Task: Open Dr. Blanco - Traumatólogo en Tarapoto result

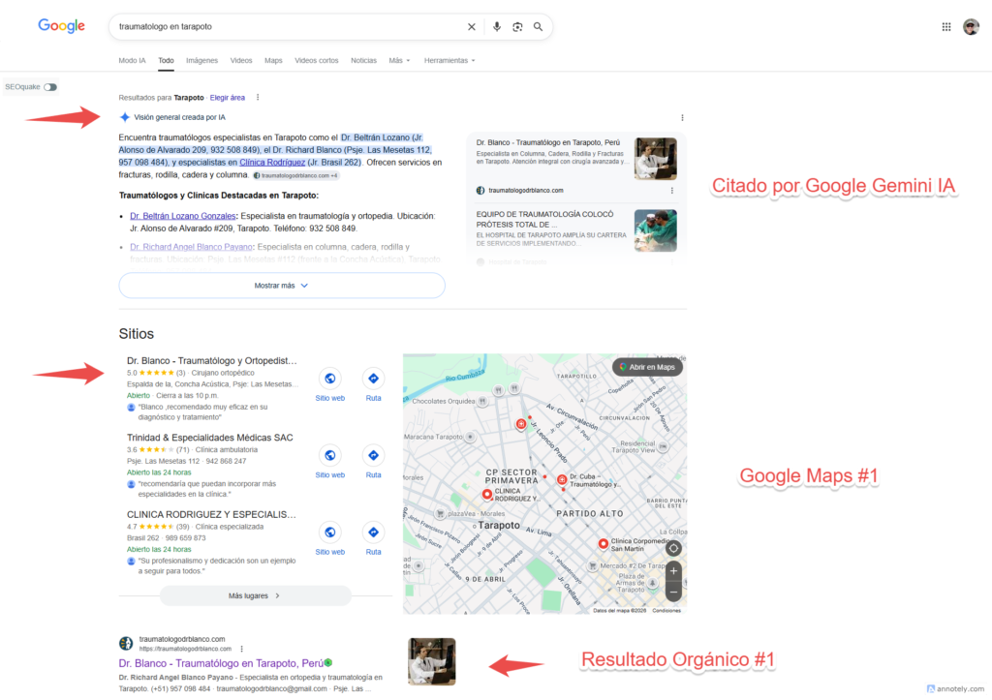Action: coord(222,663)
